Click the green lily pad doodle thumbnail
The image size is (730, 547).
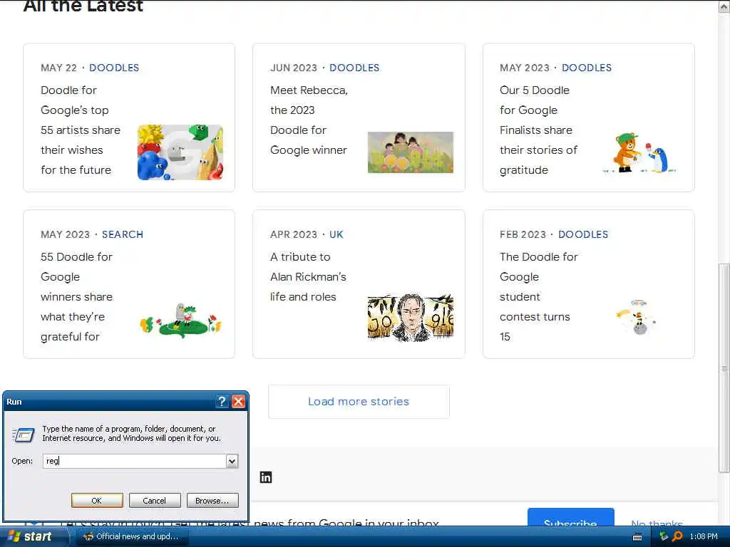180,321
